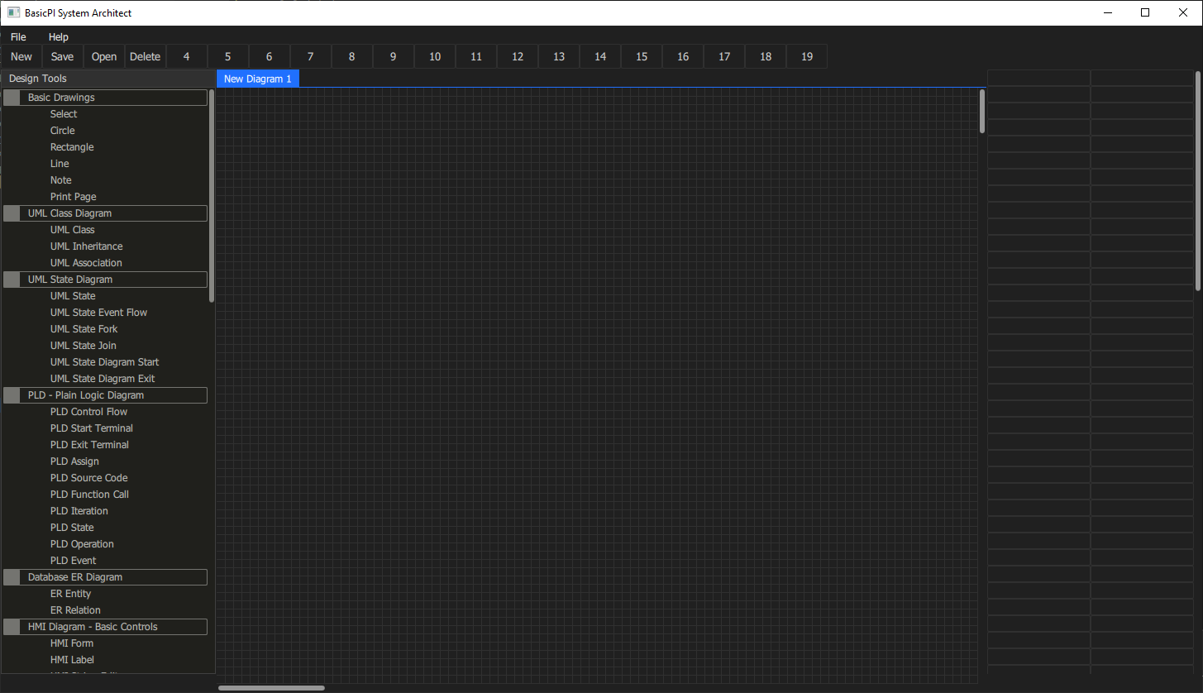Viewport: 1203px width, 693px height.
Task: Select the PLD Operation tool
Action: pyautogui.click(x=82, y=544)
